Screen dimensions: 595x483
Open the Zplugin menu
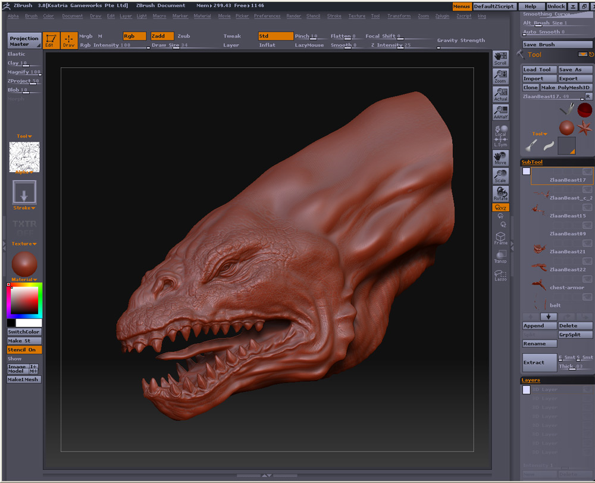click(x=442, y=16)
